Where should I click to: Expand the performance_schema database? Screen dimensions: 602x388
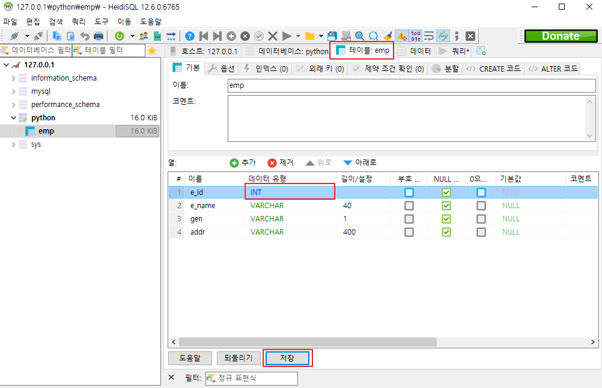coord(13,105)
